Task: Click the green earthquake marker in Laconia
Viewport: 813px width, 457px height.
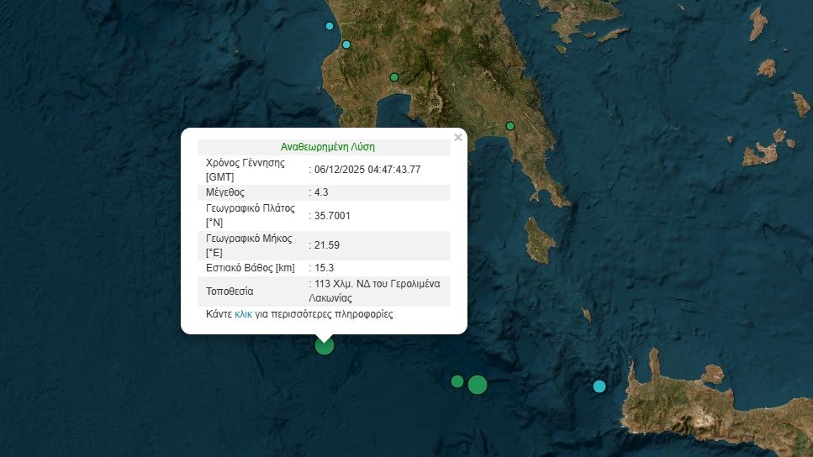Action: point(509,126)
